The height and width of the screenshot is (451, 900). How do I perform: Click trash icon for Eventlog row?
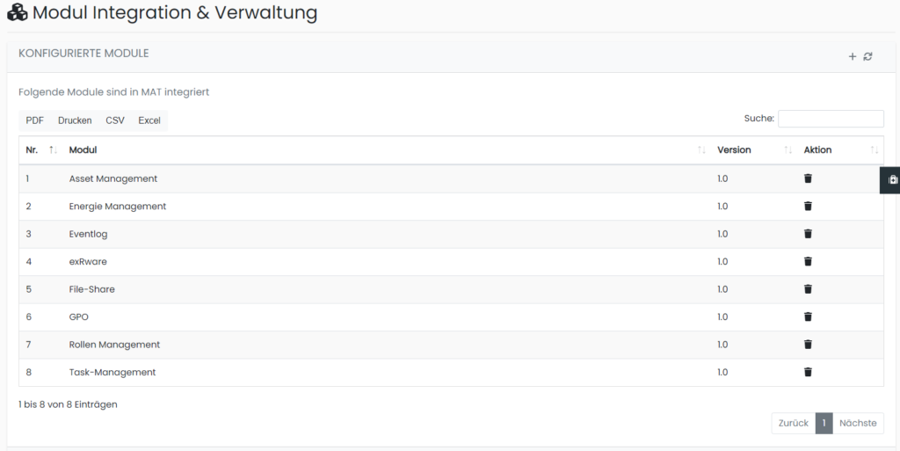(x=808, y=234)
